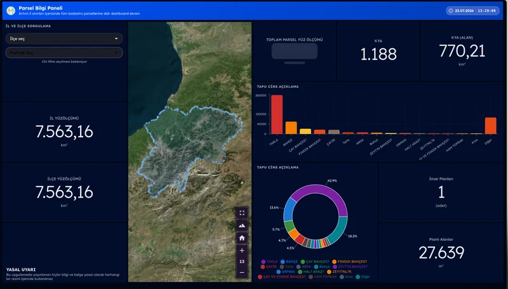The image size is (508, 289).
Task: Click the dropdown arrow of İlçe seç
Action: pyautogui.click(x=116, y=39)
